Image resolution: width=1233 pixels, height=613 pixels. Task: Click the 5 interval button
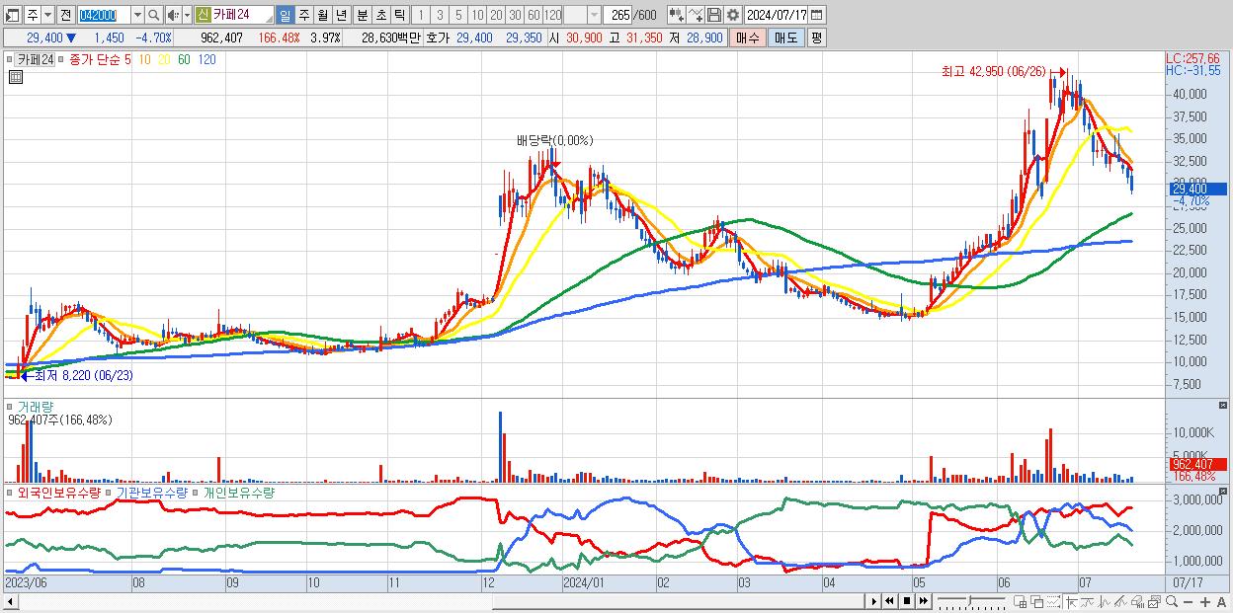(x=458, y=15)
